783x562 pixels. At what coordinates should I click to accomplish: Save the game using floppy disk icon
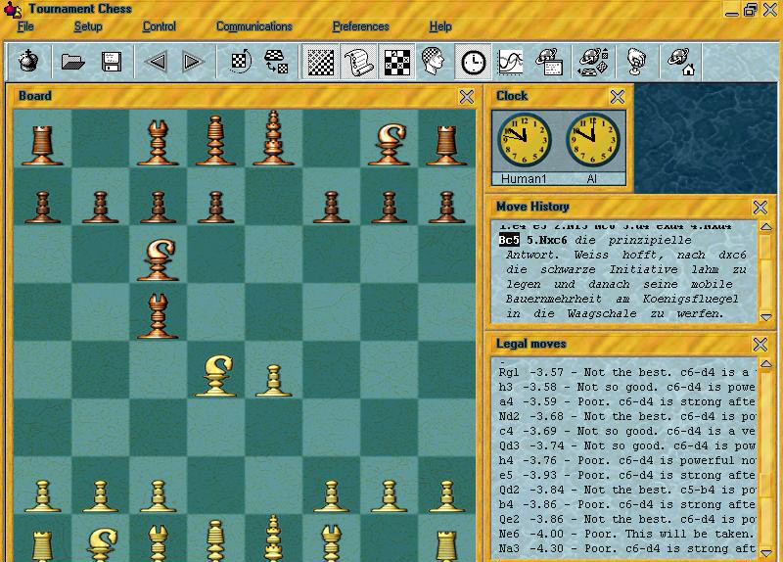[x=112, y=62]
